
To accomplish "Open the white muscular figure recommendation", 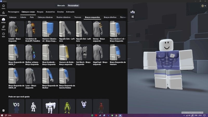I will point(50,107).
